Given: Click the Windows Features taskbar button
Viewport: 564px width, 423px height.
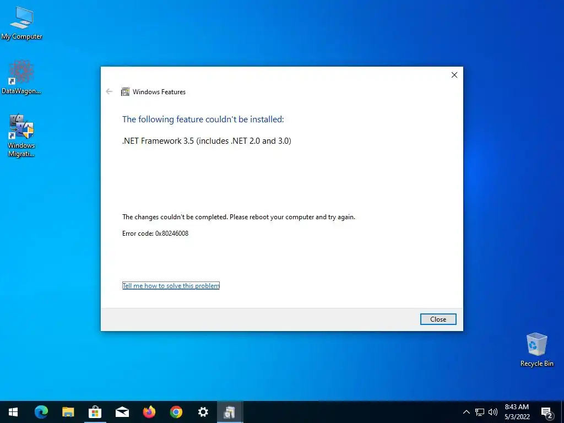Looking at the screenshot, I should [x=230, y=412].
